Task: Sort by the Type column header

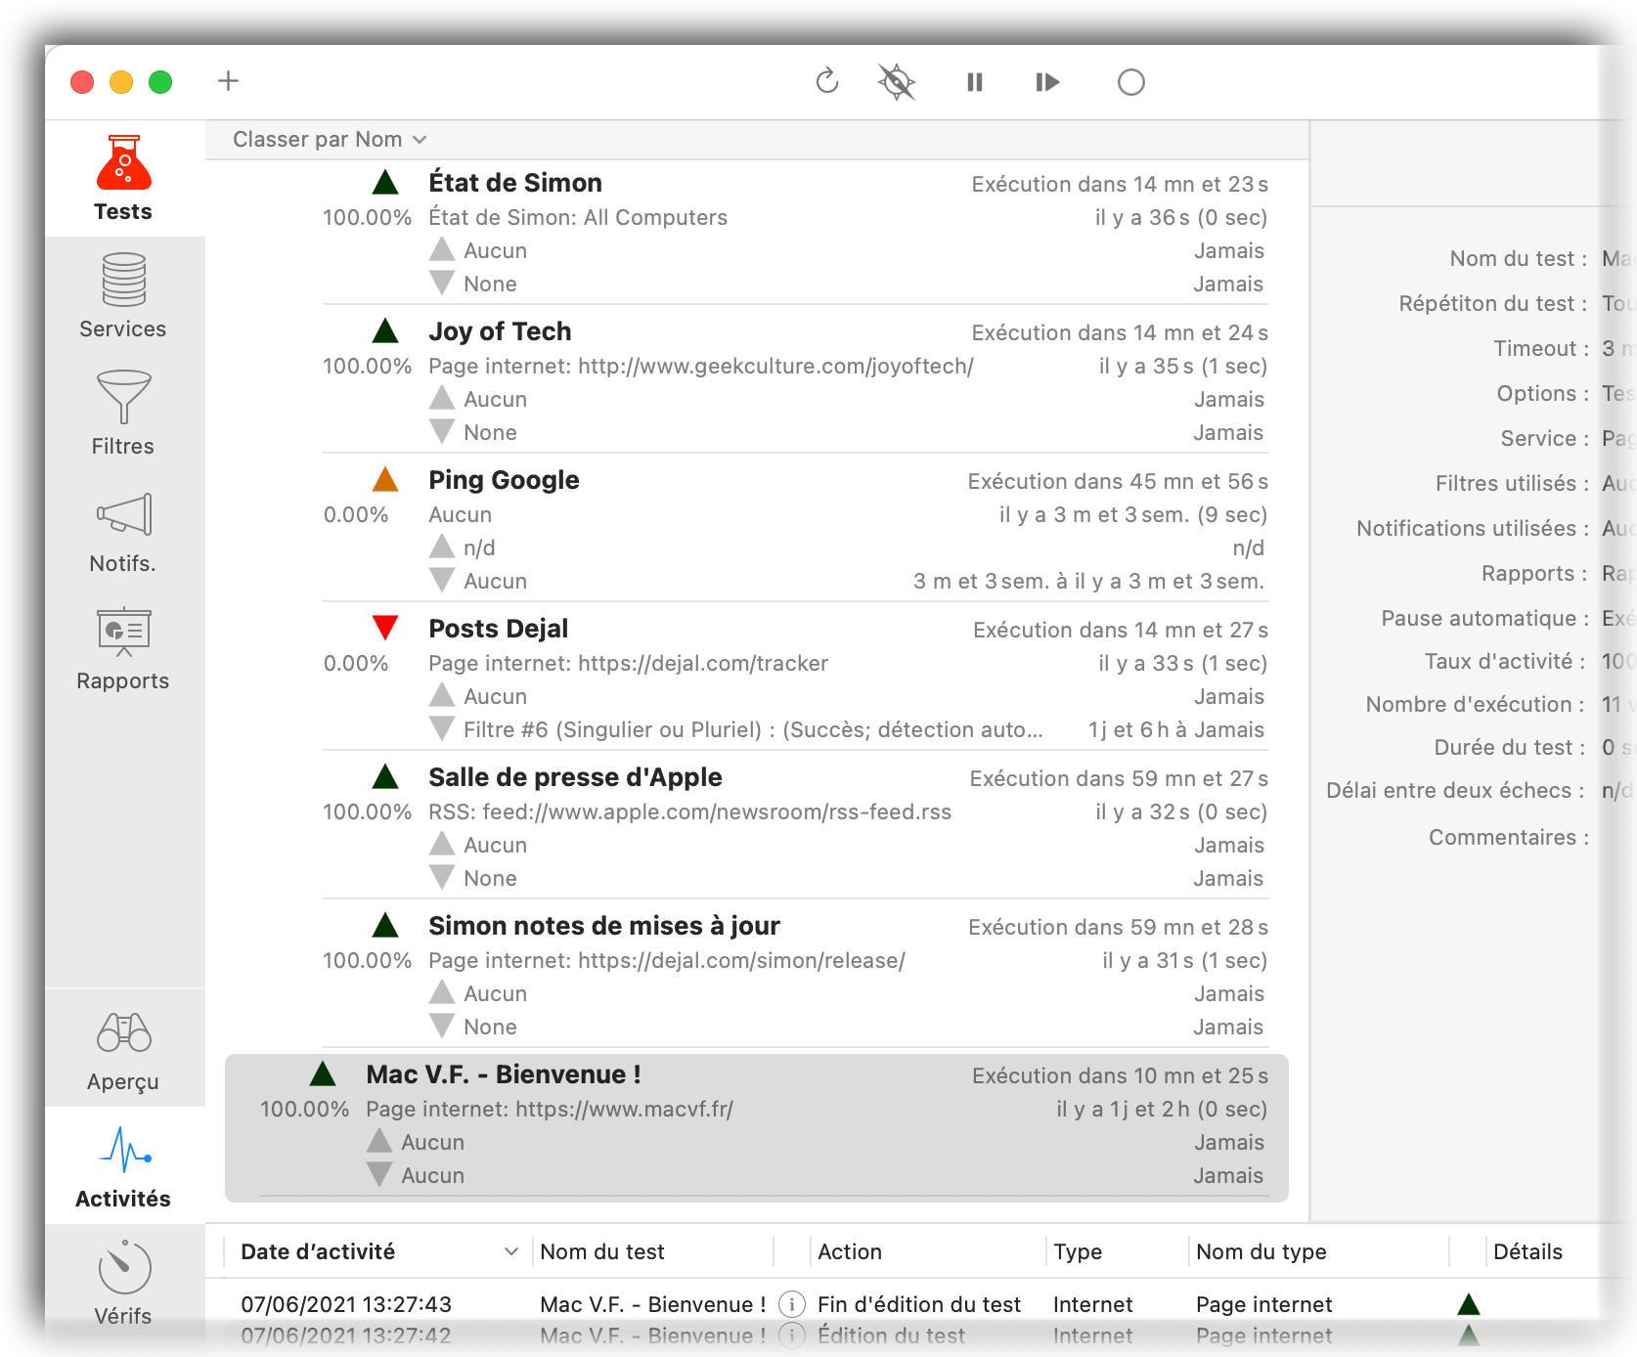Action: tap(1116, 1251)
